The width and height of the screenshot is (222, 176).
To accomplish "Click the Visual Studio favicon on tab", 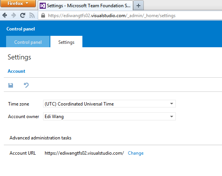I will point(43,6).
